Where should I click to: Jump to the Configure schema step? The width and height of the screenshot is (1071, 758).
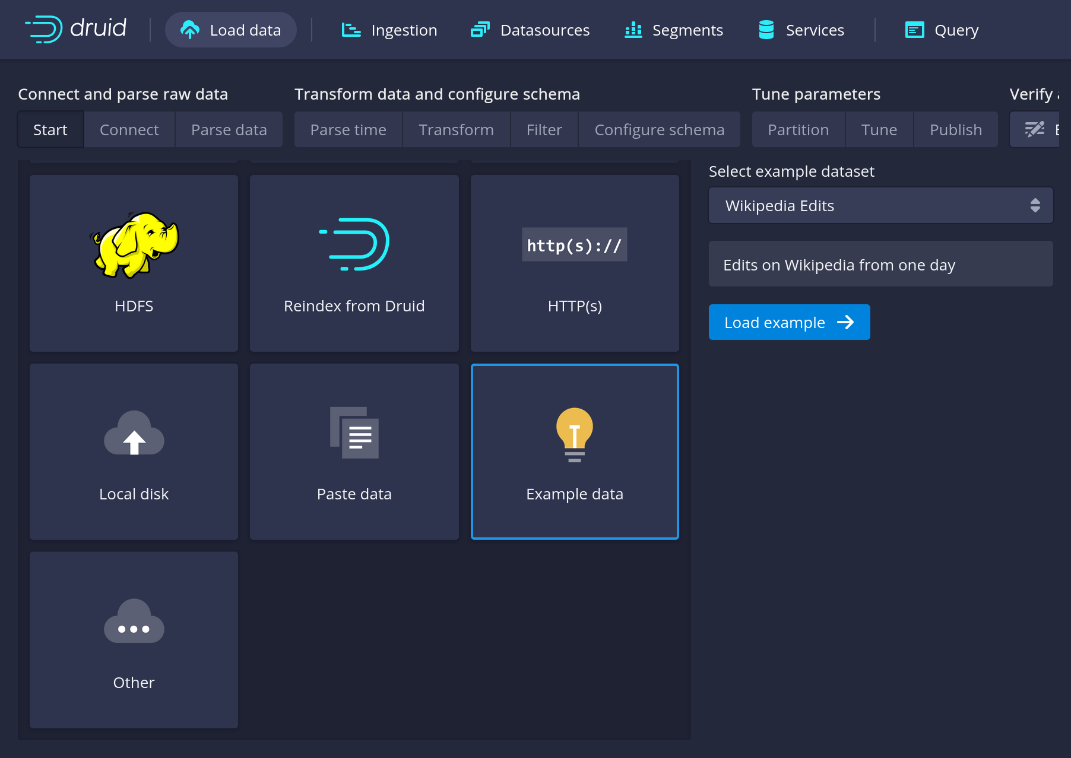point(659,130)
